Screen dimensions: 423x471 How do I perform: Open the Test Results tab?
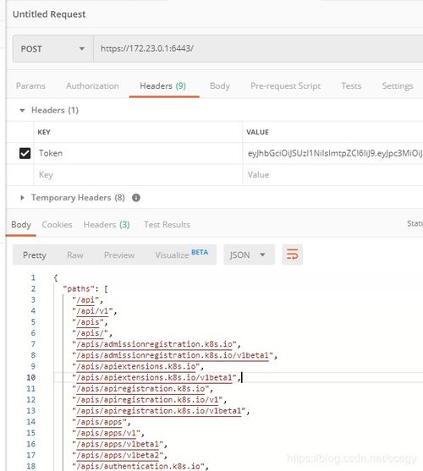tap(167, 225)
